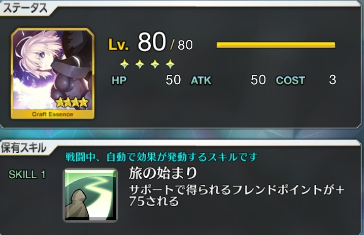364x235 pixels.
Task: Tap the COST label
Action: pyautogui.click(x=290, y=81)
